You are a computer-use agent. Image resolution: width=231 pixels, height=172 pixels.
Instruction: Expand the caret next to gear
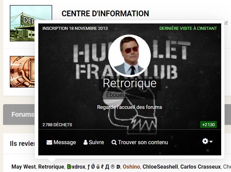click(211, 141)
